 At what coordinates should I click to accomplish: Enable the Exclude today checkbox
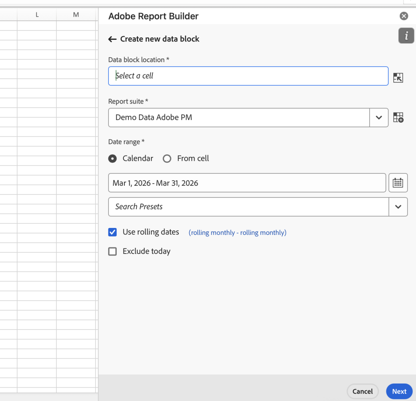click(112, 251)
